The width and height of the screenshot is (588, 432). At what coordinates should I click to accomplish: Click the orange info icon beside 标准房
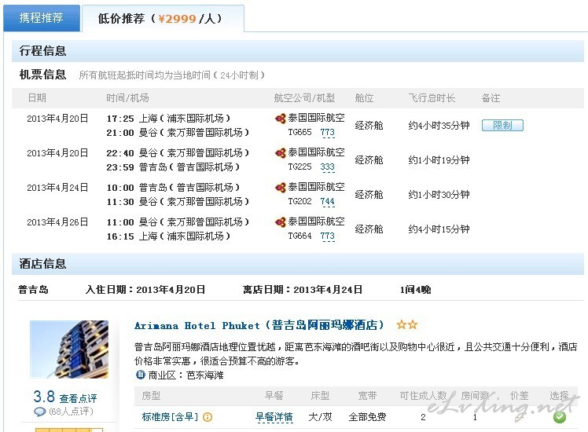208,417
